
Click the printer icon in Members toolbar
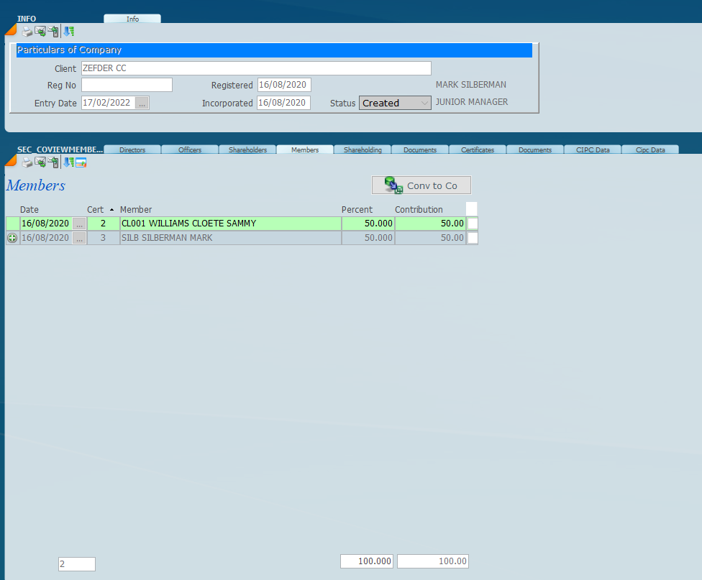tap(27, 162)
